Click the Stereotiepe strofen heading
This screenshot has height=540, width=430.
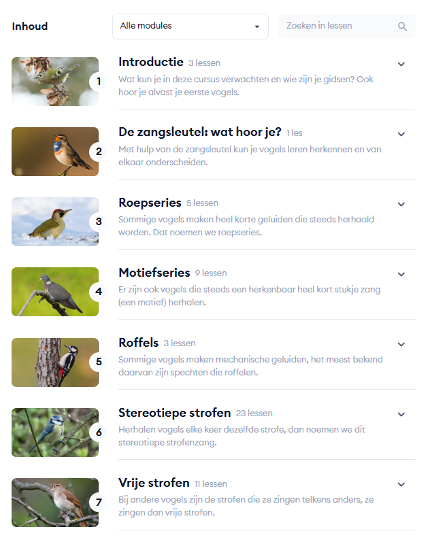(174, 413)
